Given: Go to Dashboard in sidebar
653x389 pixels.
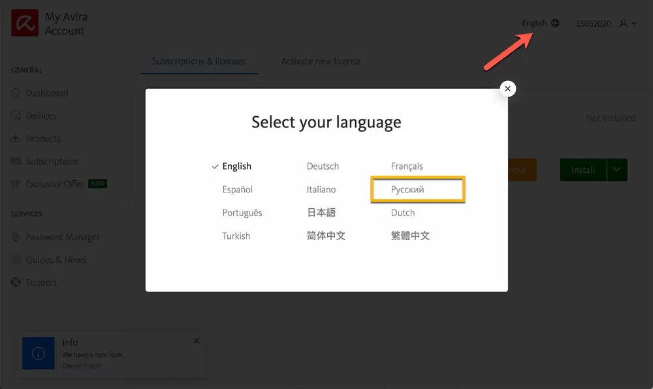Looking at the screenshot, I should [x=47, y=93].
